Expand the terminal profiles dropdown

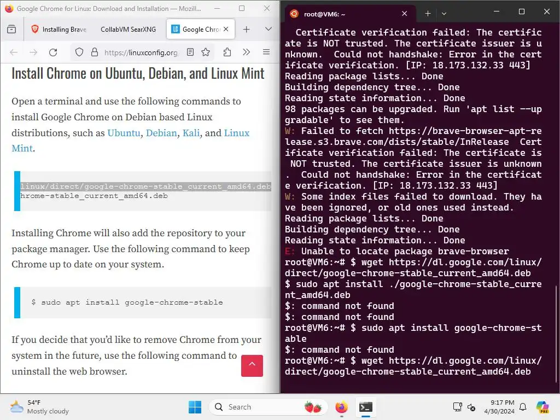(x=444, y=14)
